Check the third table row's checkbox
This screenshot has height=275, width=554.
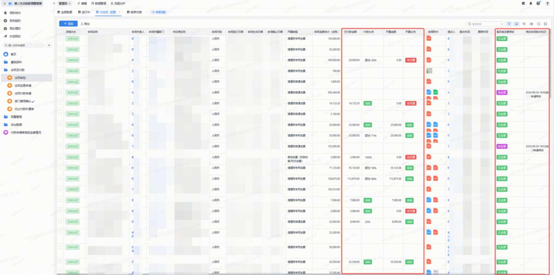(60, 60)
